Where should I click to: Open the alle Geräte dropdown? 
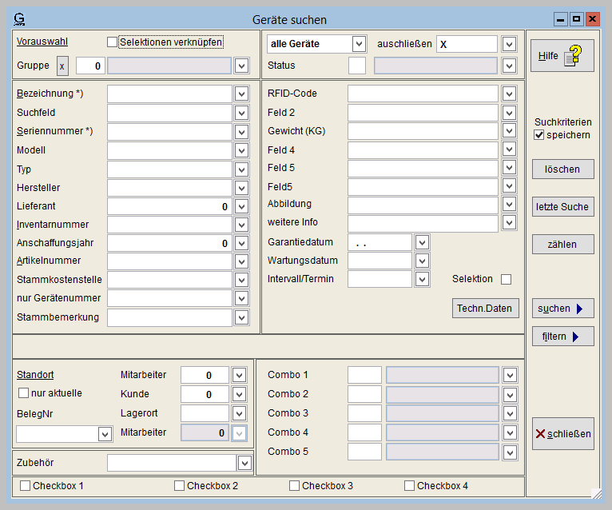(359, 44)
